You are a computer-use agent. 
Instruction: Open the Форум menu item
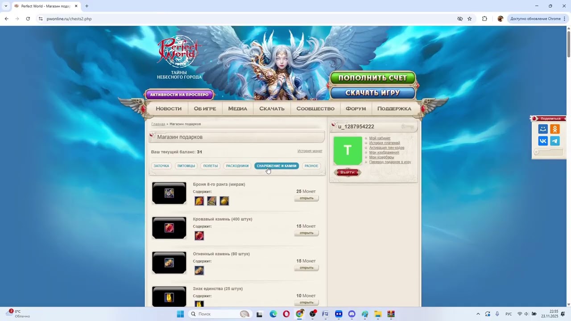tap(356, 108)
